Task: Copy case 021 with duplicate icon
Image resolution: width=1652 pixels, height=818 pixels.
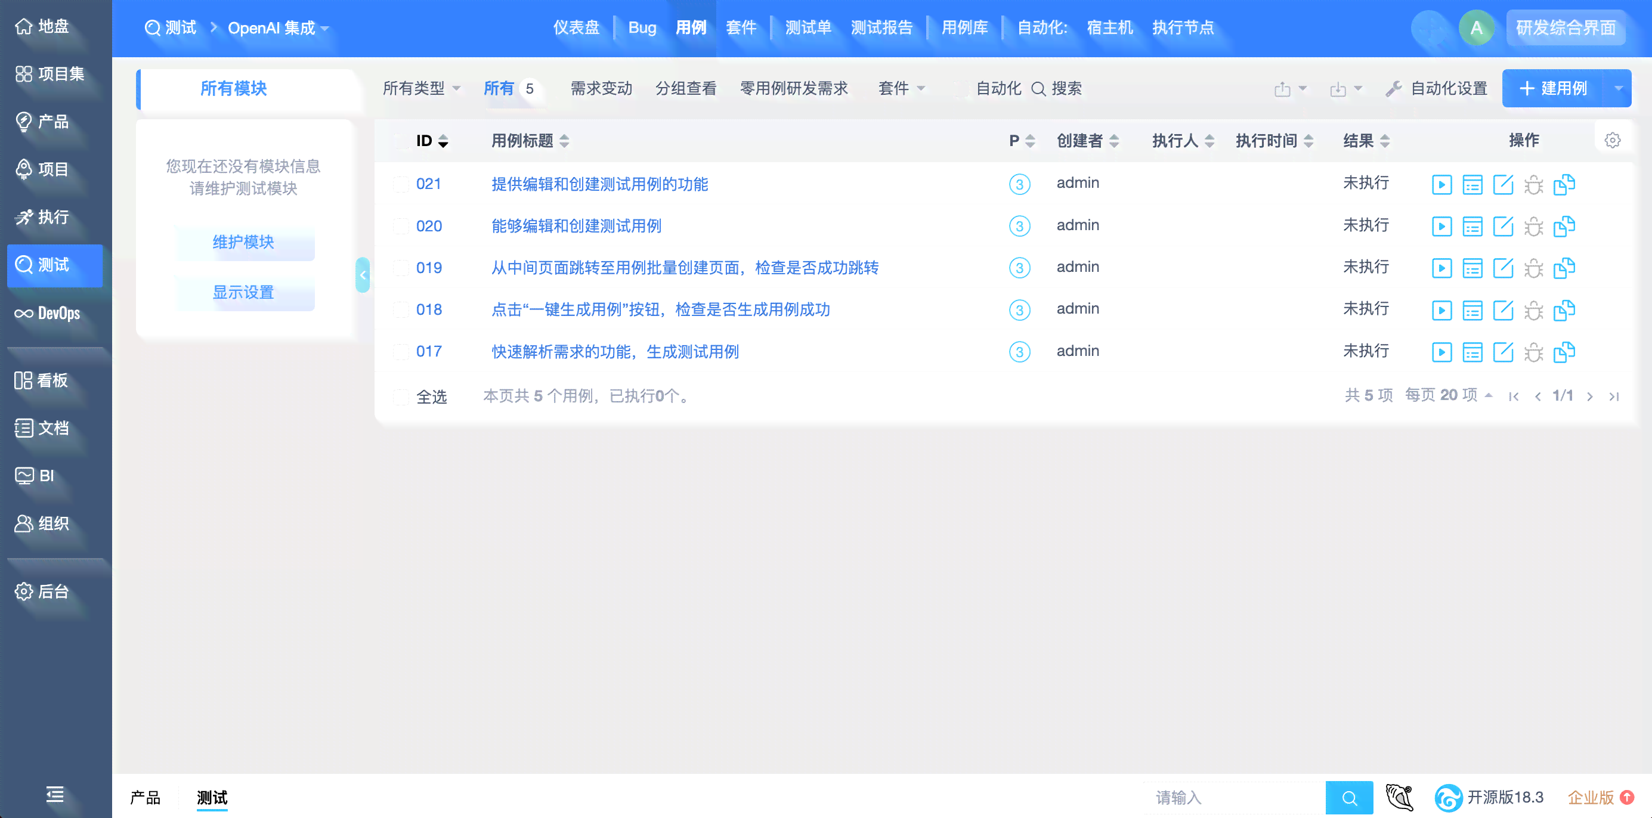Action: [1565, 185]
